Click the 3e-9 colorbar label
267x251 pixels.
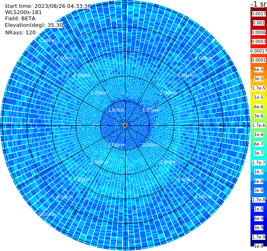click(259, 227)
